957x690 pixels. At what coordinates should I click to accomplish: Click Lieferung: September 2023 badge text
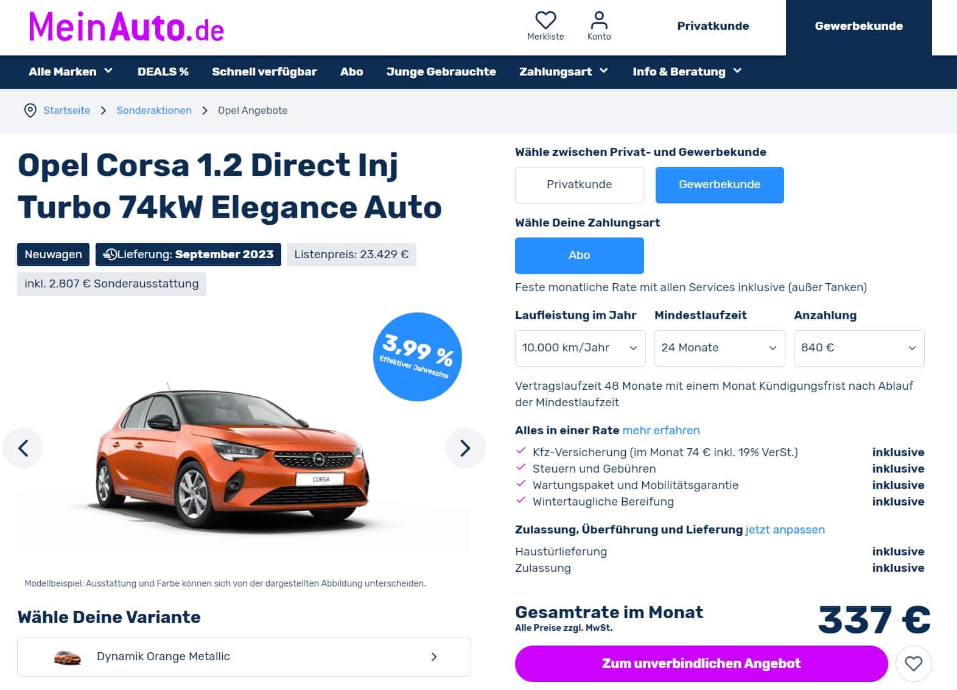click(195, 255)
